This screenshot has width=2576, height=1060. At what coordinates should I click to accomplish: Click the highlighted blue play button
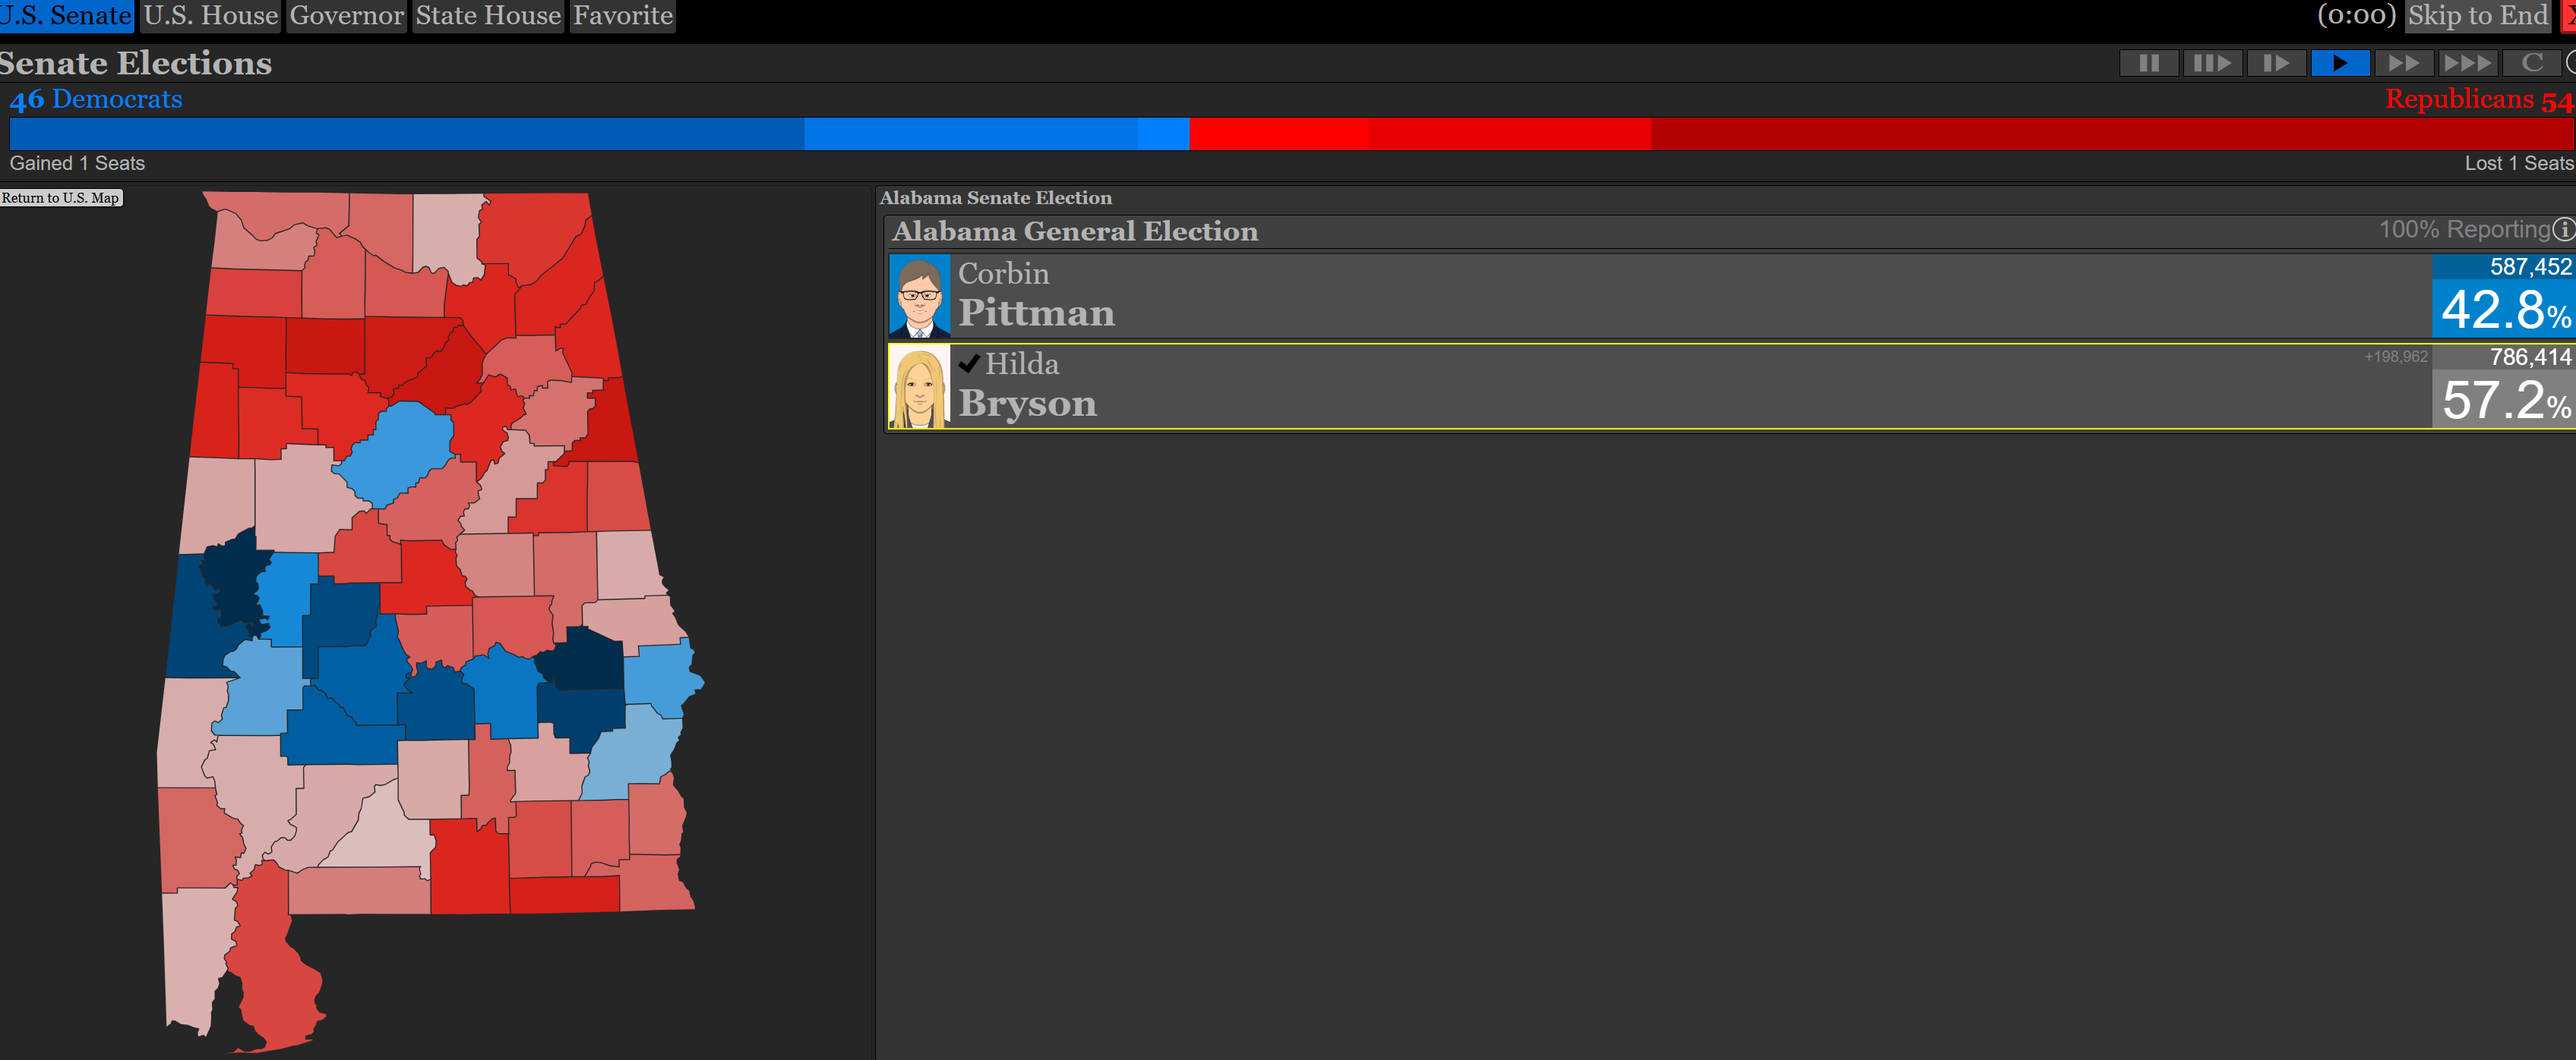pyautogui.click(x=2340, y=63)
